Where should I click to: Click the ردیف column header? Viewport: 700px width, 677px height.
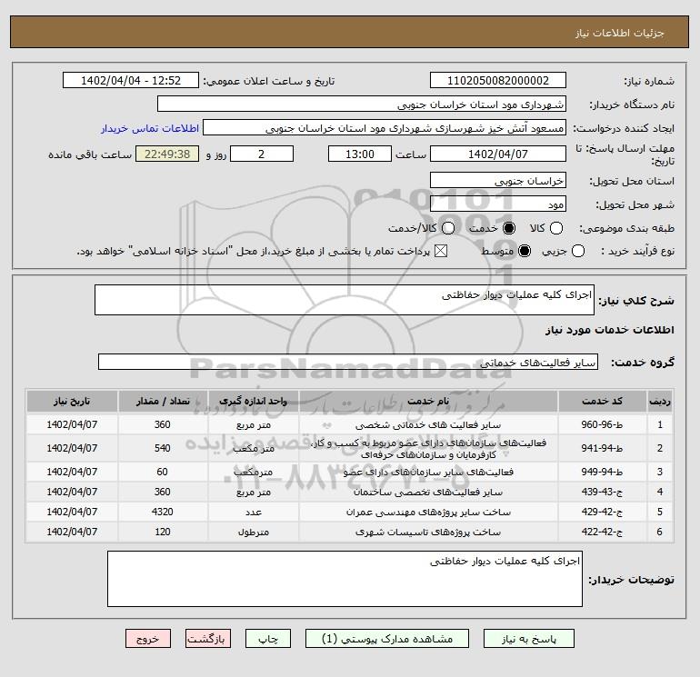[x=660, y=401]
